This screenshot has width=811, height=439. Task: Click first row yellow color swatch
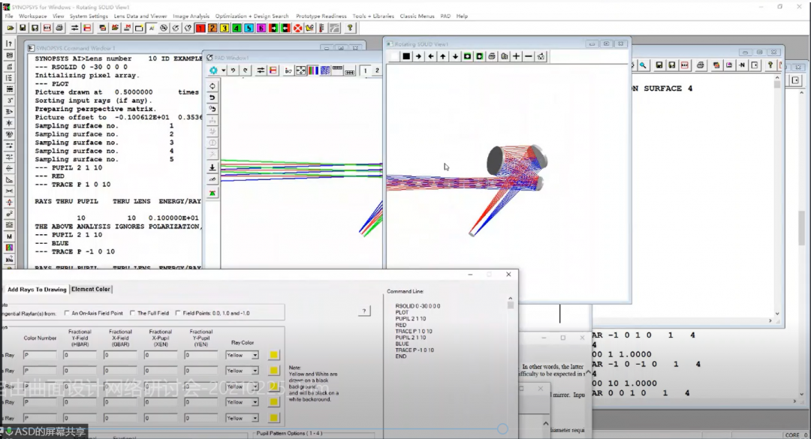(273, 355)
